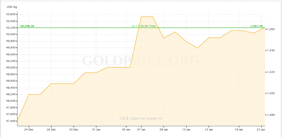The image size is (282, 137).
Task: Click the "Click chart to zoom in" text
Action: click(140, 118)
